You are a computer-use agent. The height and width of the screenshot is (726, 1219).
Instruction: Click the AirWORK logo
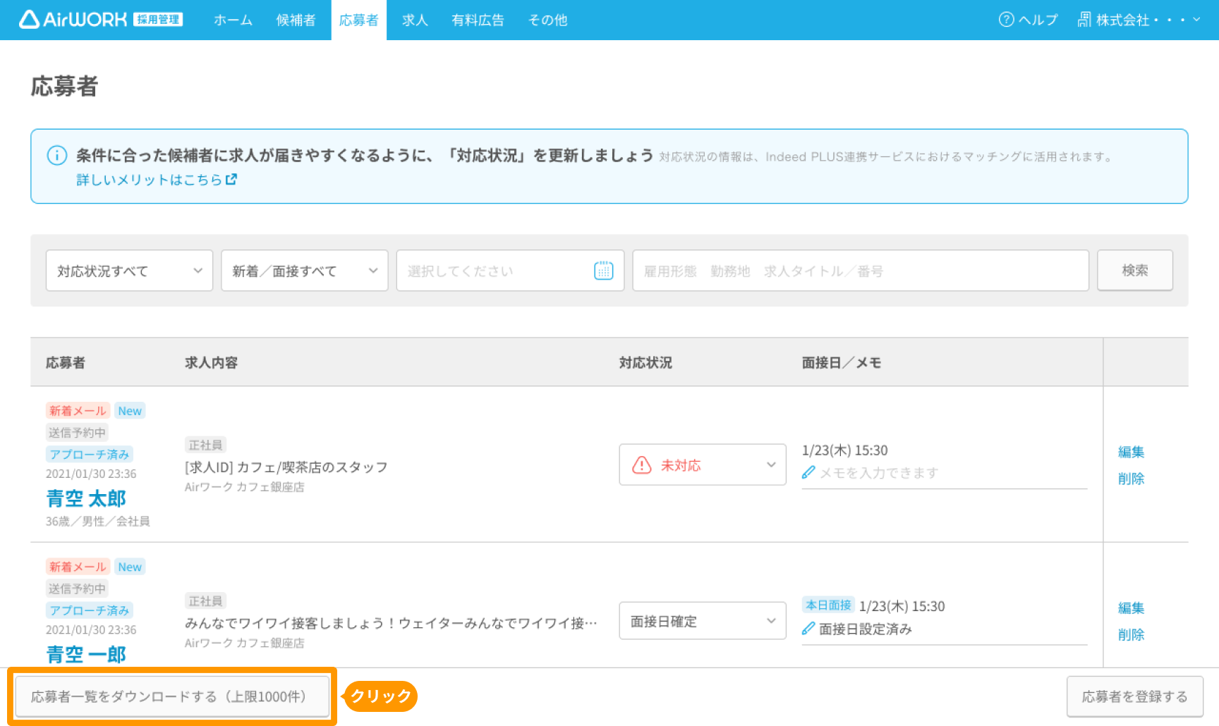(101, 20)
